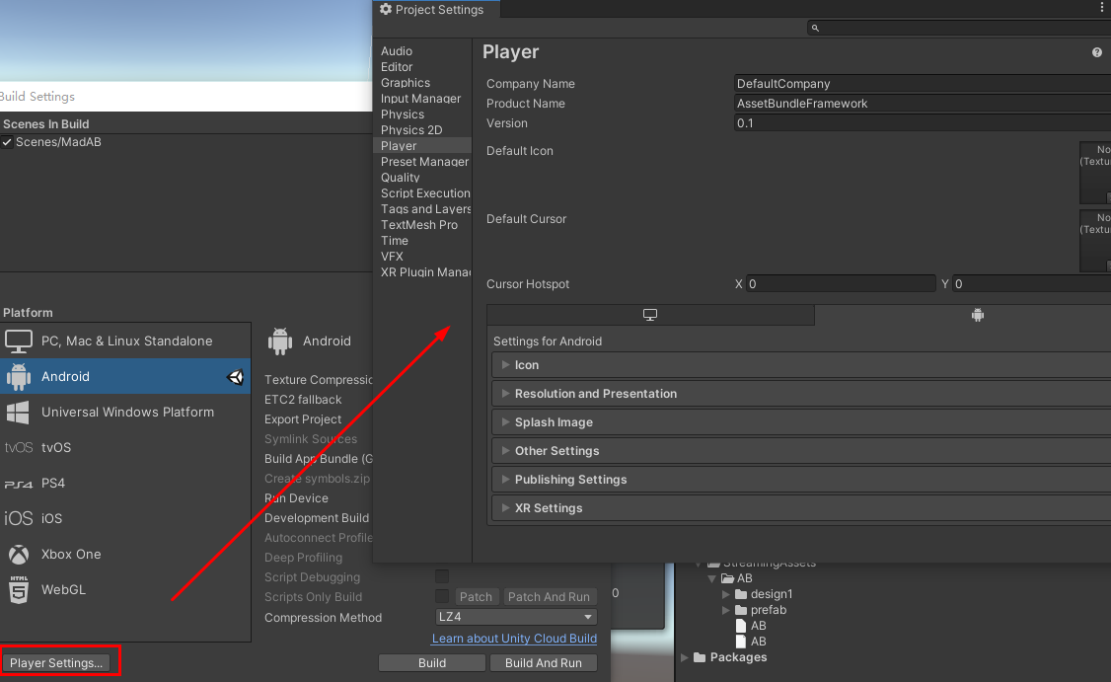
Task: Switch to the Android settings tab
Action: coord(977,314)
